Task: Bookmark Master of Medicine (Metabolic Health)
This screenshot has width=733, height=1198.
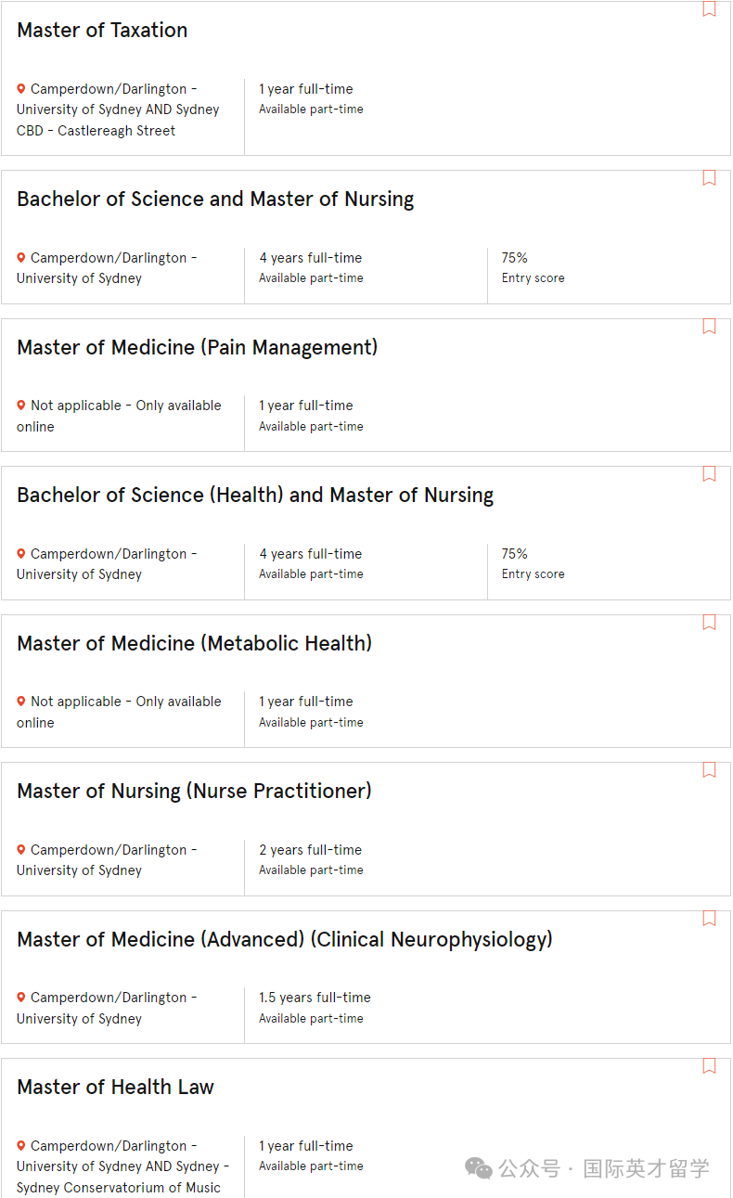Action: [709, 622]
